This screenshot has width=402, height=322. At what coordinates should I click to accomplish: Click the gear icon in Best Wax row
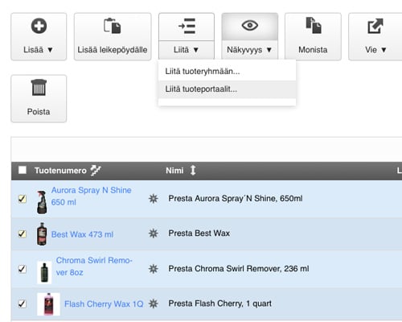pos(154,233)
